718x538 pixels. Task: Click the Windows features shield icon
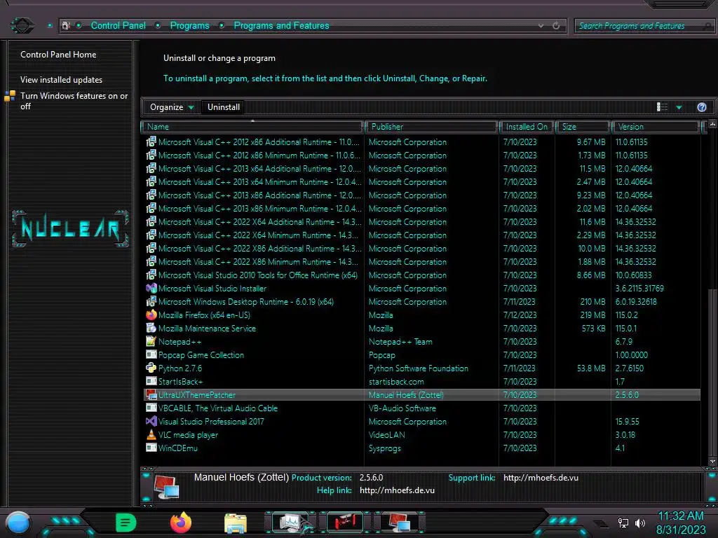(x=10, y=96)
